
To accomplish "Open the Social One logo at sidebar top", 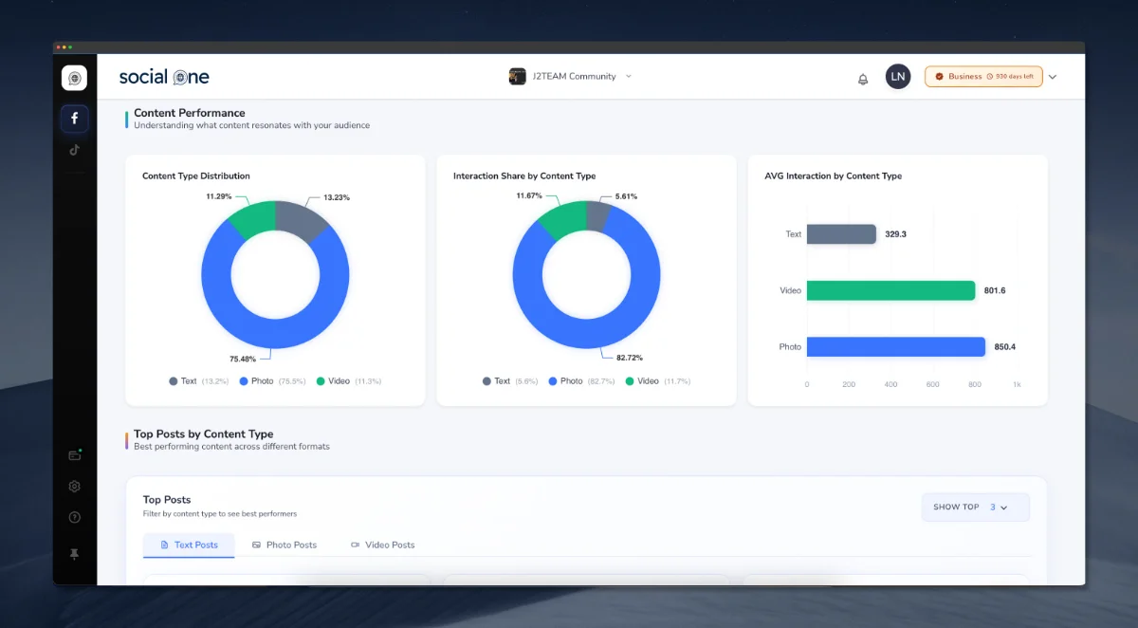I will [74, 78].
